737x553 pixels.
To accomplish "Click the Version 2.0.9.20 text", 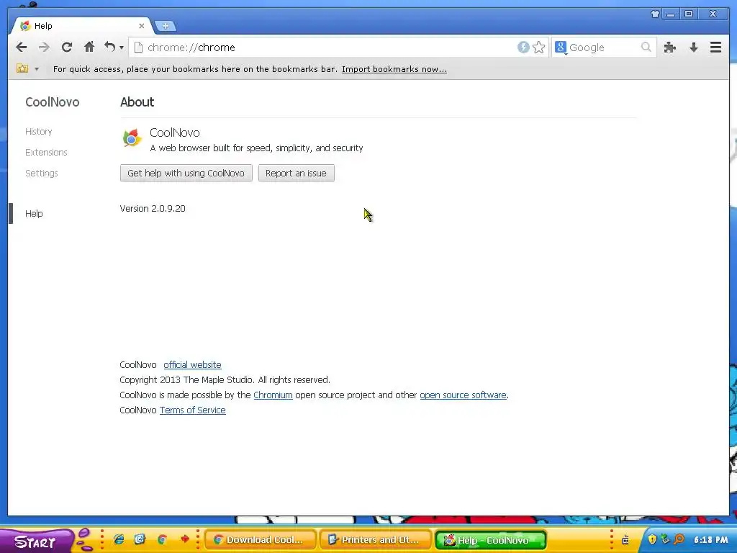I will (x=153, y=208).
